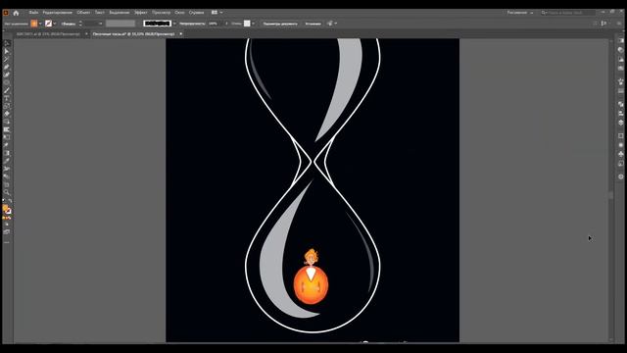Click the stroke weight stepper arrows
627x353 pixels.
pyautogui.click(x=80, y=24)
